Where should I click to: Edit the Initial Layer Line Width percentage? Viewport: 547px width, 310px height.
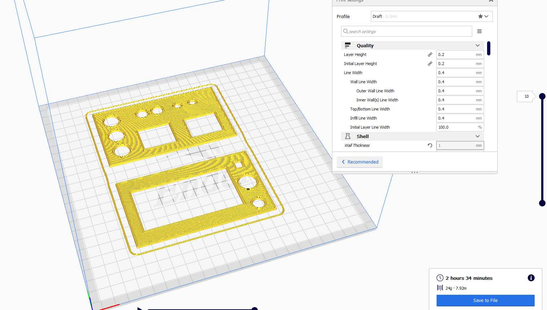460,127
